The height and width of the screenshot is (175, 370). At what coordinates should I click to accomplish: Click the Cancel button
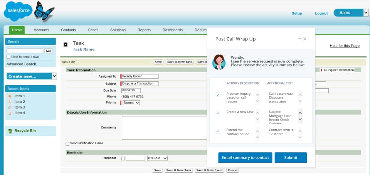(232, 170)
